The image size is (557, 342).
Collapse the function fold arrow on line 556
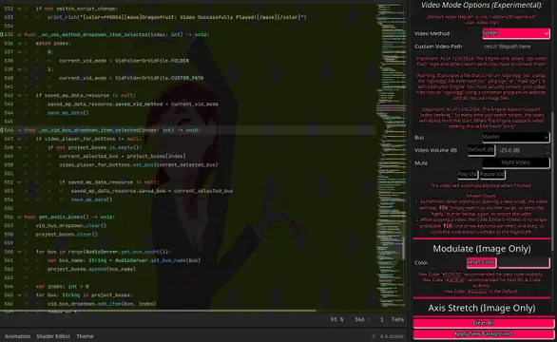(20, 217)
